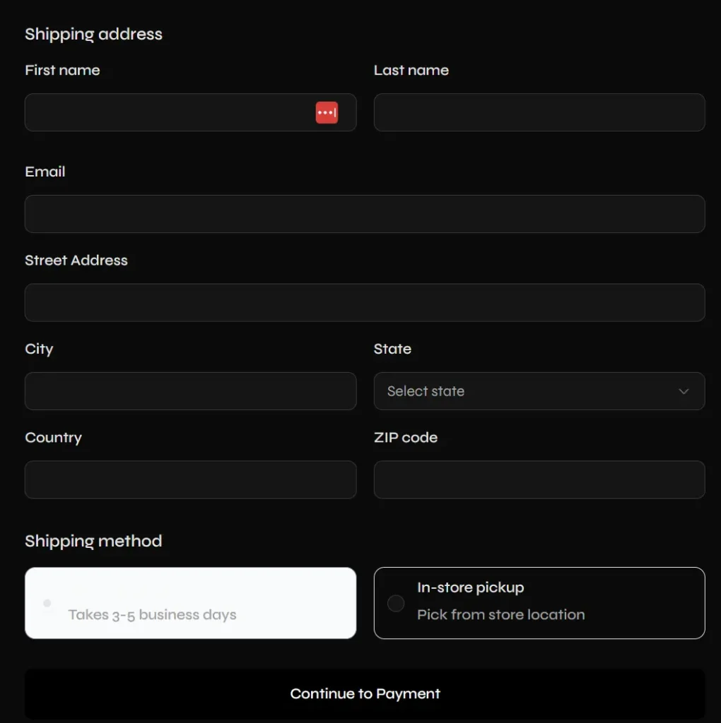Click inside the Last name field

coord(539,112)
